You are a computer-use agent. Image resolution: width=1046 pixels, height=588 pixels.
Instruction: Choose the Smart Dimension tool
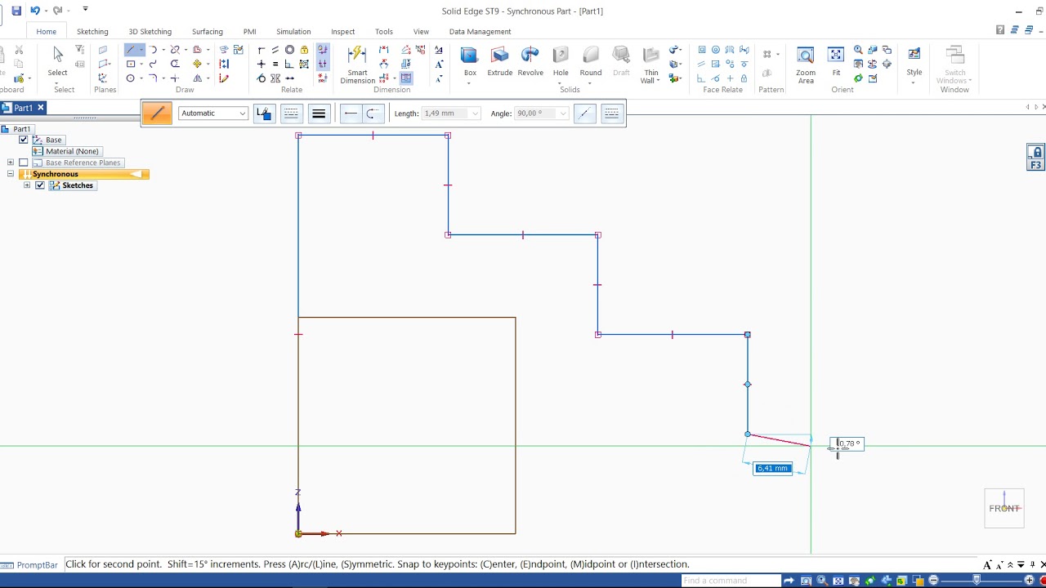point(357,65)
